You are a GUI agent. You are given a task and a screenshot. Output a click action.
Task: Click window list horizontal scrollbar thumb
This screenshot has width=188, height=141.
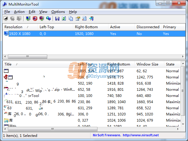53,129
